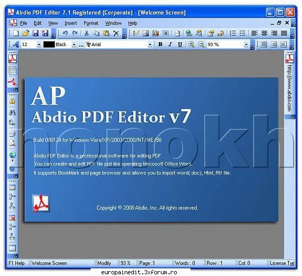Open print preview magnifier page icon
The image size is (302, 276).
pyautogui.click(x=12, y=143)
